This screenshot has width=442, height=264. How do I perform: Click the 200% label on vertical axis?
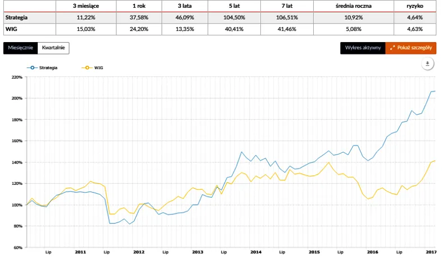16,98
